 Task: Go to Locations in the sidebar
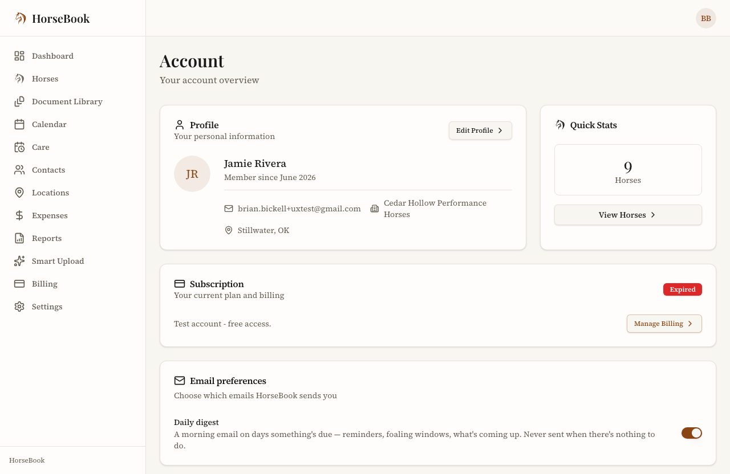73,193
